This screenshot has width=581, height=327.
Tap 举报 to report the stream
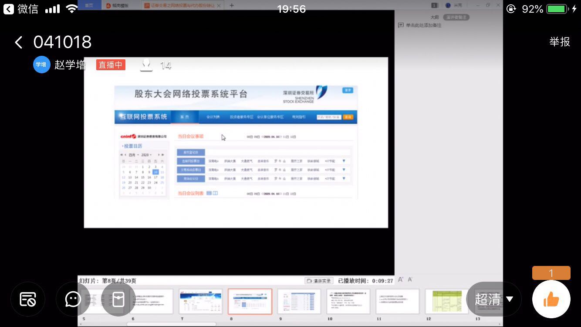(559, 42)
